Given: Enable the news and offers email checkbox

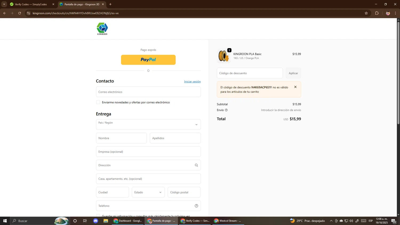Looking at the screenshot, I should pos(98,102).
